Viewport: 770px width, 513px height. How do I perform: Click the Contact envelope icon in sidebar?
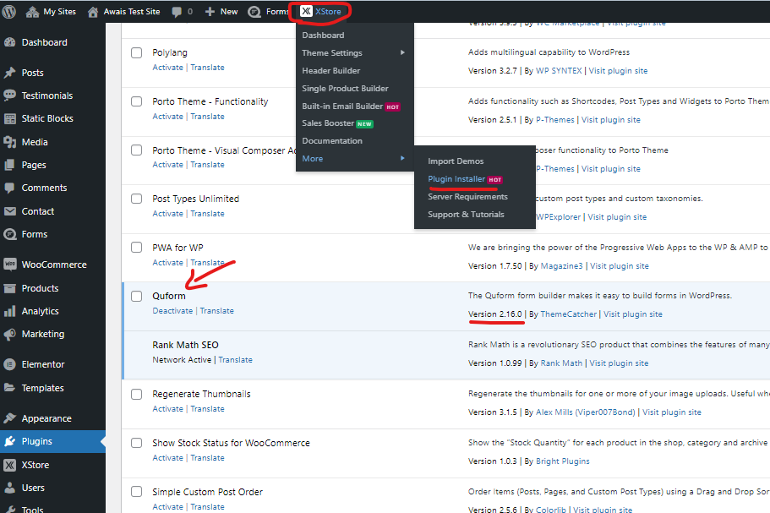click(10, 211)
